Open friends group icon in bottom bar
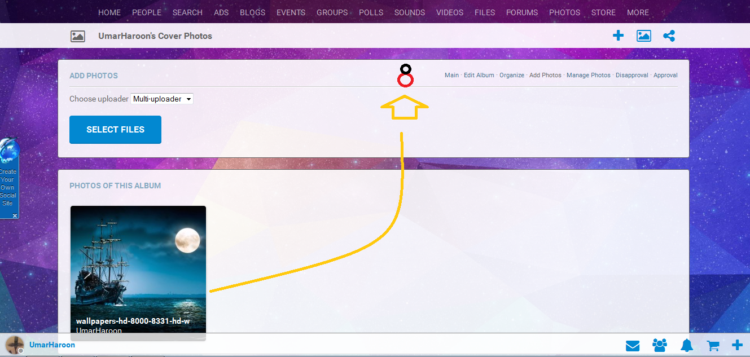Screen dimensions: 750x357 pos(659,345)
